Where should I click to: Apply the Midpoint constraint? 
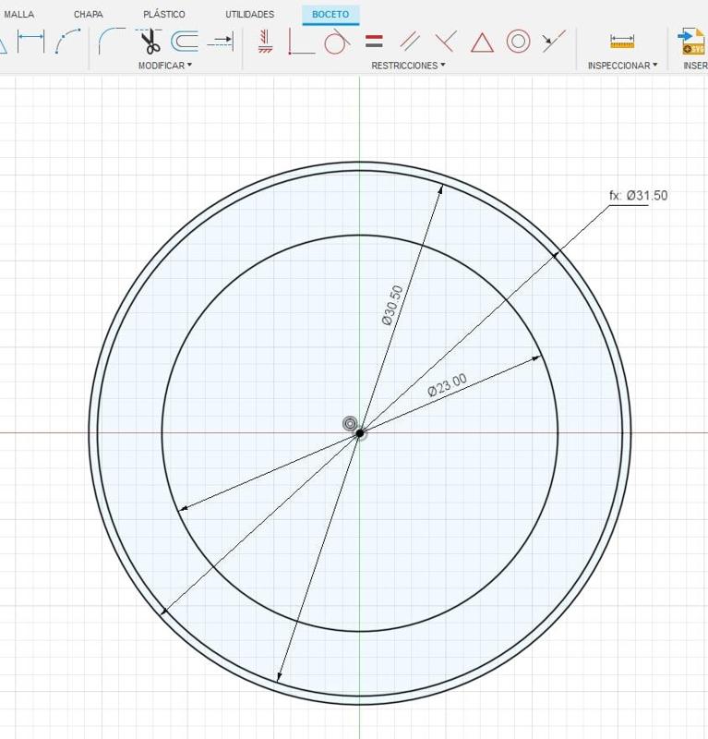tap(554, 42)
